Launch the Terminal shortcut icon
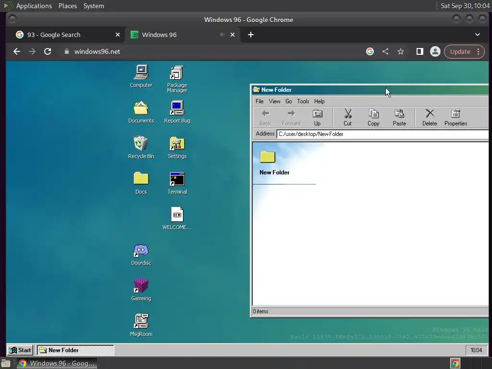 tap(177, 183)
